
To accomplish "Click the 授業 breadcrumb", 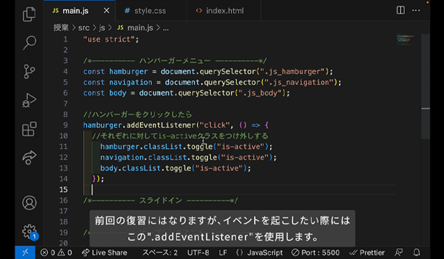I will tap(61, 28).
